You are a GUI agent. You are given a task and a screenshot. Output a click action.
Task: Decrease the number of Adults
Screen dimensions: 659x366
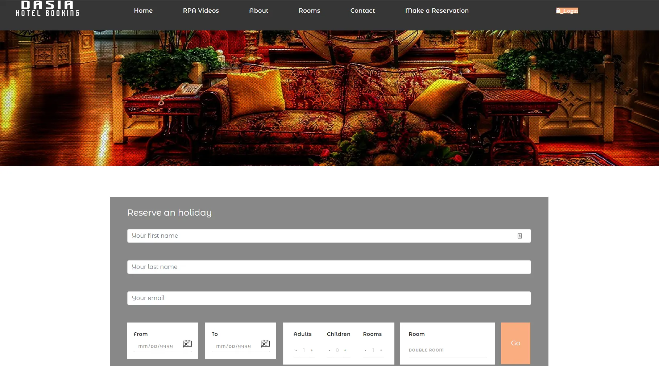(x=296, y=350)
